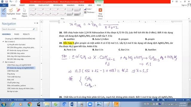
Task: Switch to Print Layout view
Action: pos(158,100)
